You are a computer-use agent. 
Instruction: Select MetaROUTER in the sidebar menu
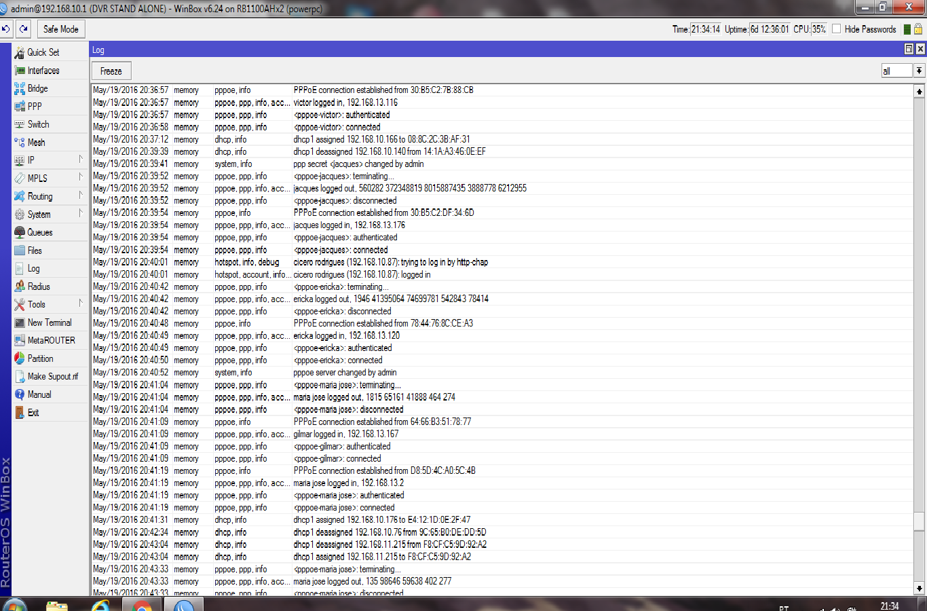coord(50,340)
